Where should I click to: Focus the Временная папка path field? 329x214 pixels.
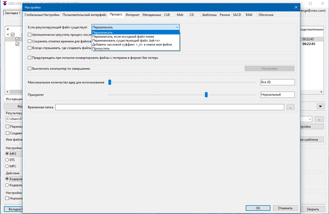(170, 107)
